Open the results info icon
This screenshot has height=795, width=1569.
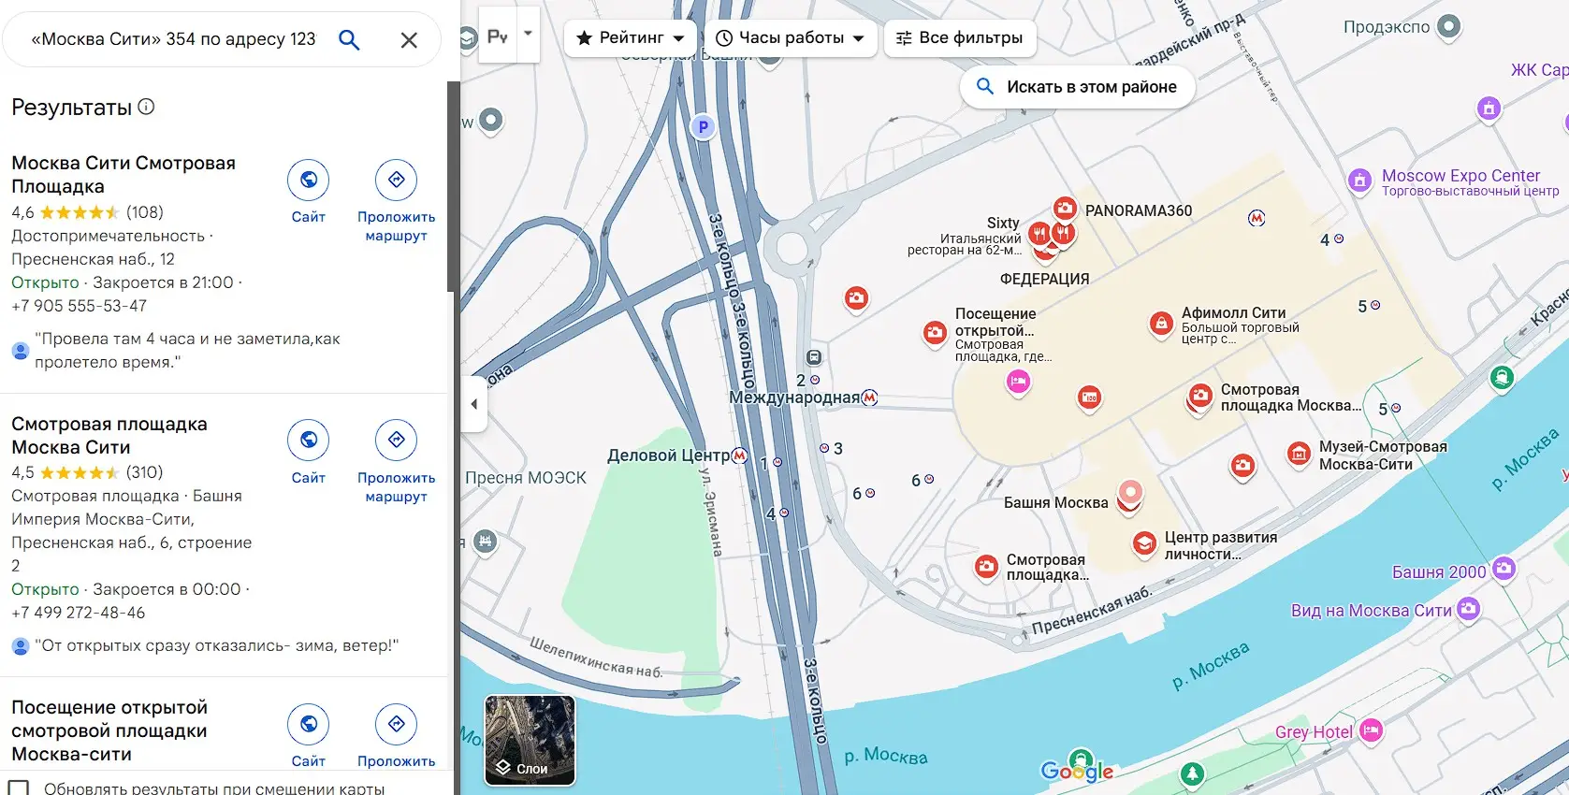pyautogui.click(x=146, y=107)
